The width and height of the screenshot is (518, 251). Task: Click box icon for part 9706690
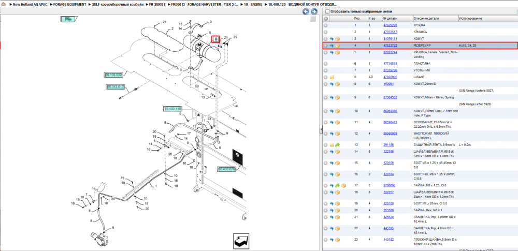tap(343, 186)
